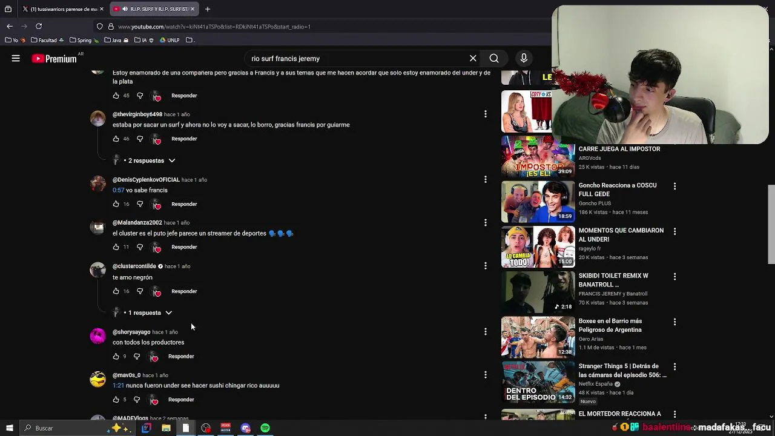Go to YouTube Premium home logo
775x436 pixels.
click(x=54, y=59)
